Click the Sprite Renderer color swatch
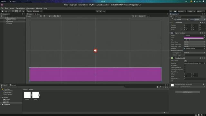 tap(194, 38)
